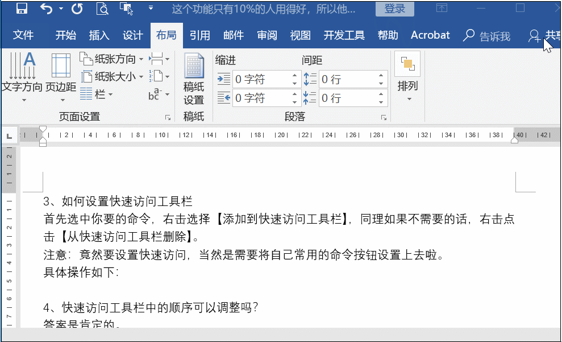
Task: Switch to the Acrobat tab
Action: tap(430, 35)
